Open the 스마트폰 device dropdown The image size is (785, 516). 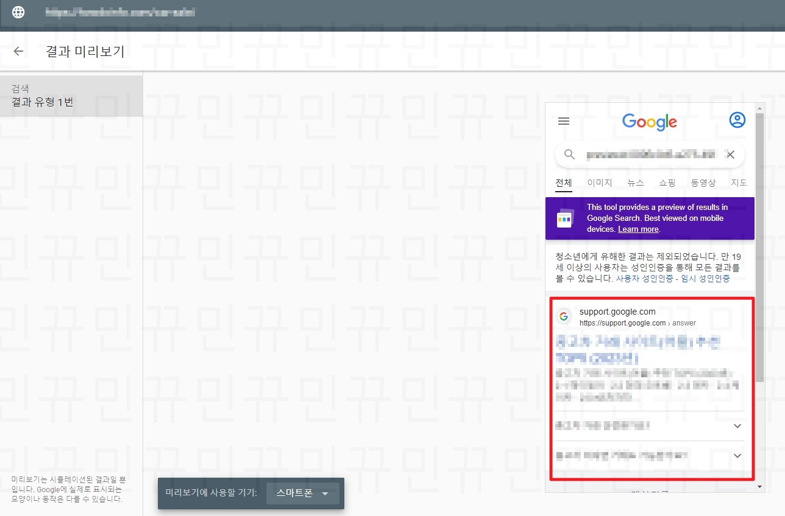click(303, 493)
